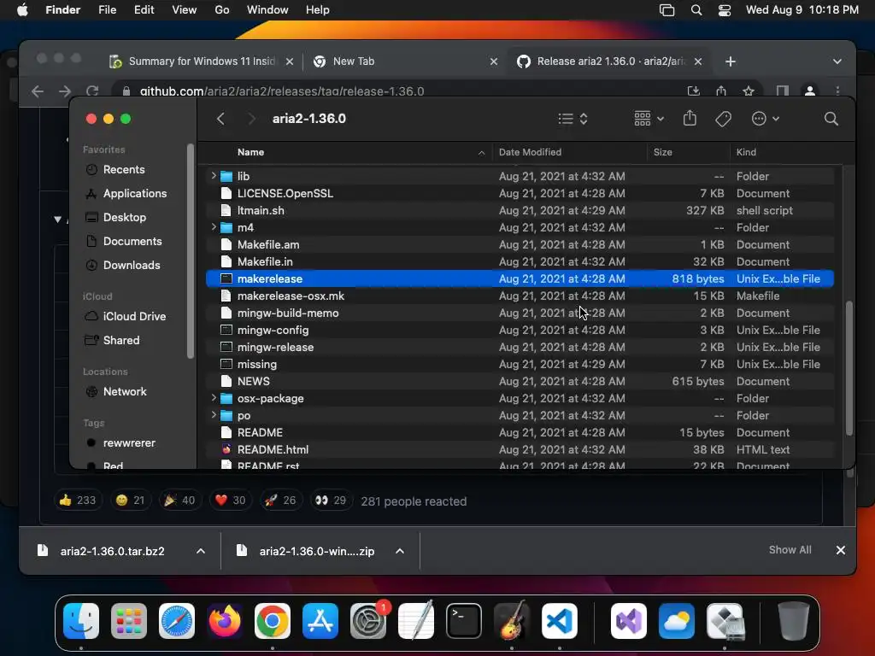Open Control Center in menu bar
The height and width of the screenshot is (656, 875).
725,10
